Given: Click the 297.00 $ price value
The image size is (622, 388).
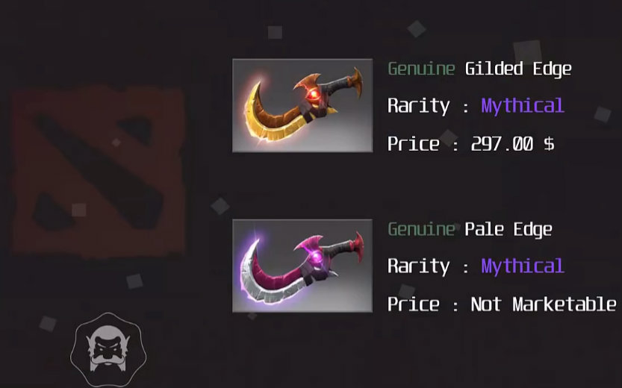Looking at the screenshot, I should click(512, 143).
